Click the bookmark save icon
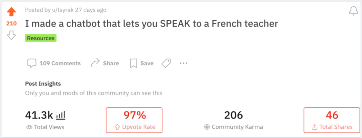362x138 pixels. [134, 63]
